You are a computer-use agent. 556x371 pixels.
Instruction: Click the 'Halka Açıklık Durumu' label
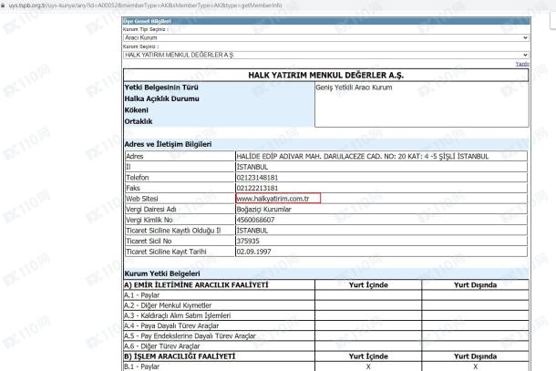pos(161,98)
